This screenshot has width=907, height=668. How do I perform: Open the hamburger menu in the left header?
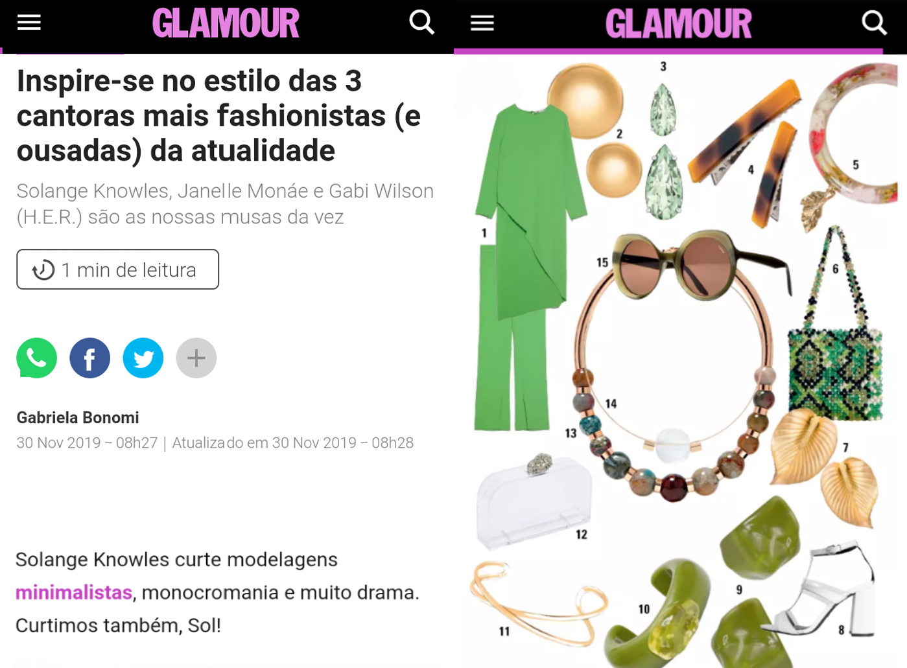pos(29,23)
